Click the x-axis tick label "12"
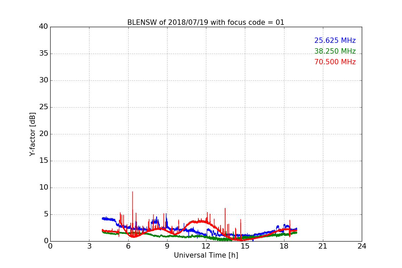Viewport: 402px width, 268px height. click(206, 246)
